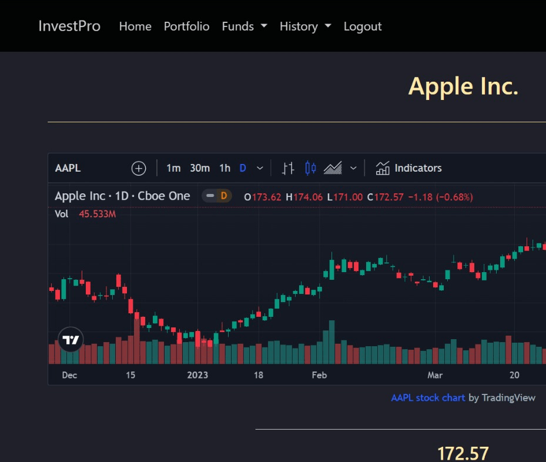This screenshot has width=546, height=462.
Task: Switch chart to 1h interval
Action: point(225,168)
